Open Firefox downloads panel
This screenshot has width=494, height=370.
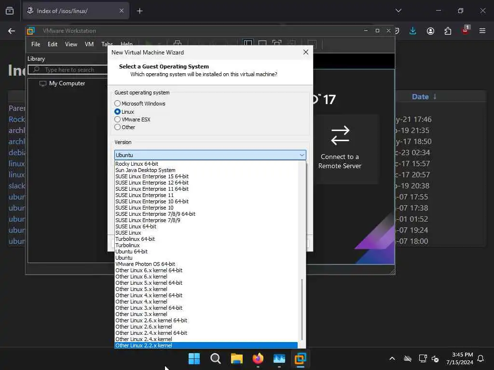413,31
